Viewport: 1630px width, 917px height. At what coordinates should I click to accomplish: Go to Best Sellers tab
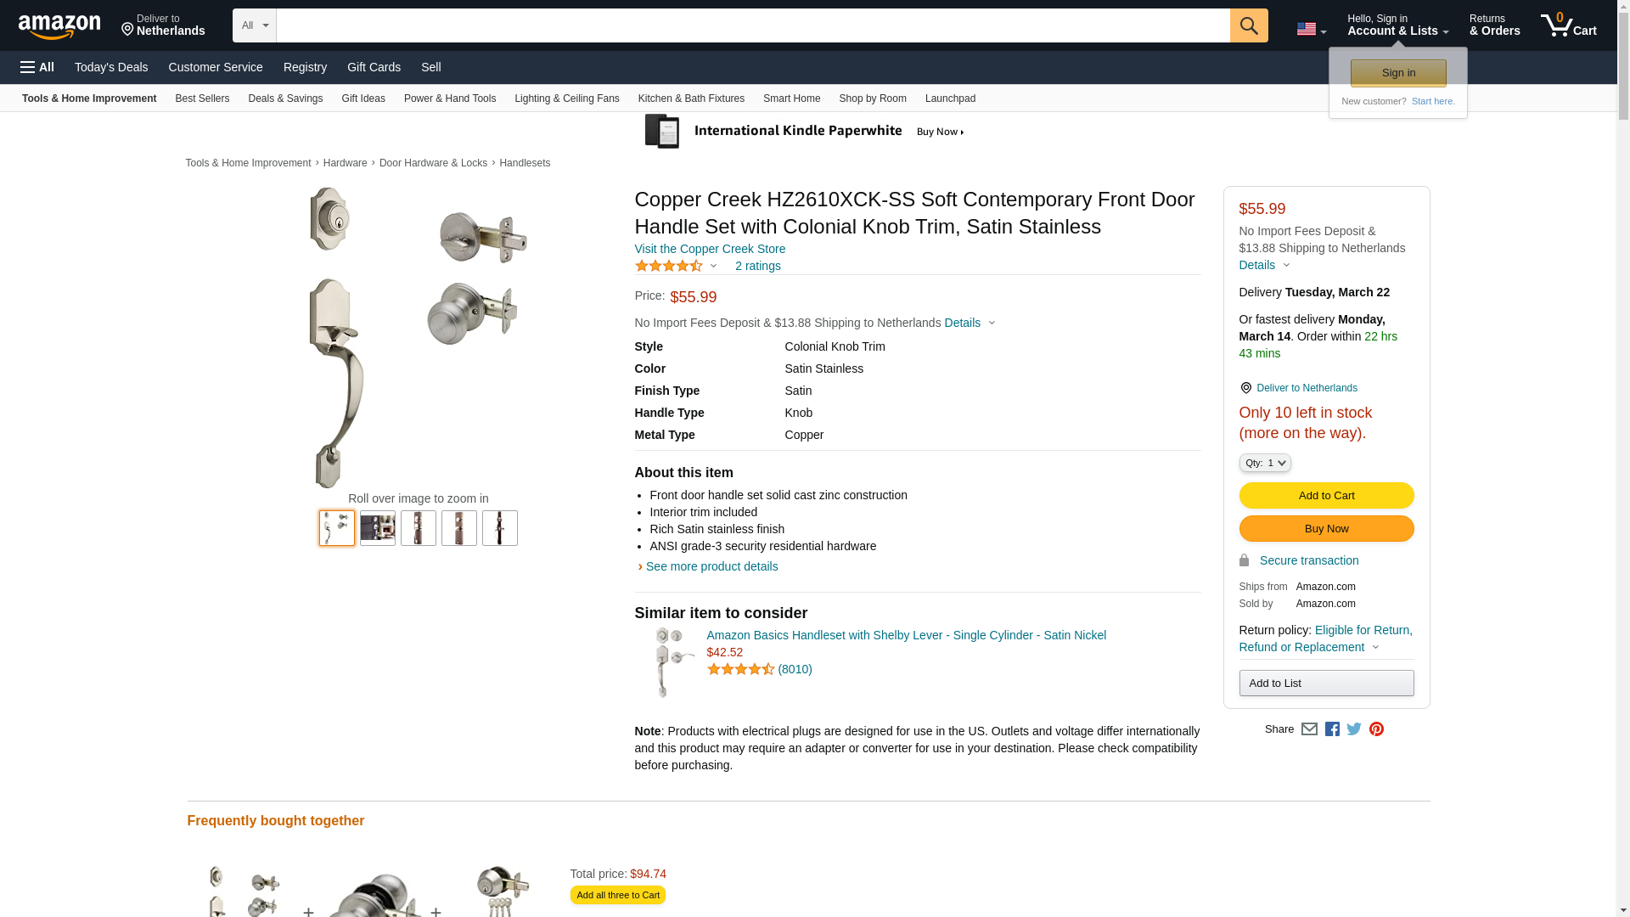[202, 98]
